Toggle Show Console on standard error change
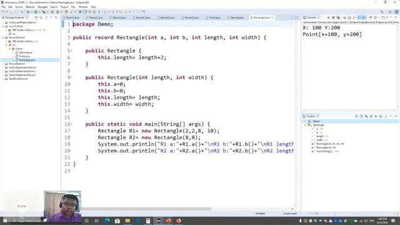The image size is (400, 225). pyautogui.click(x=364, y=17)
